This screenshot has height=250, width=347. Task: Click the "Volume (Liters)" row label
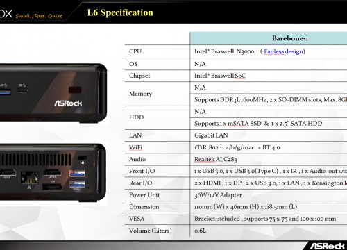tap(151, 231)
